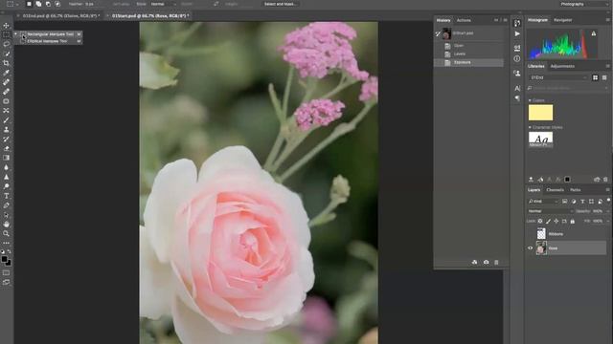Switch Libraries to list view

(x=604, y=77)
